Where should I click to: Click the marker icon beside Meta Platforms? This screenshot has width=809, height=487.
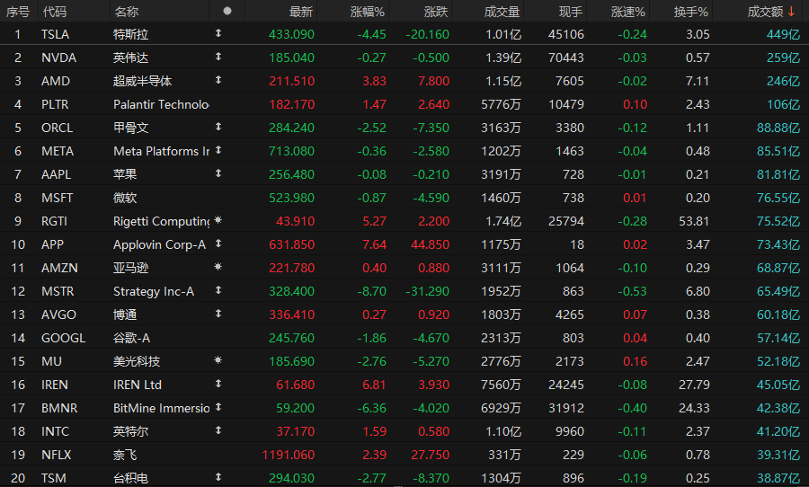pos(218,150)
